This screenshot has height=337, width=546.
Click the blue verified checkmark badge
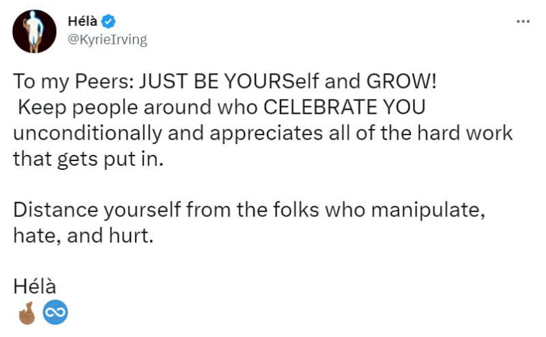coord(109,22)
